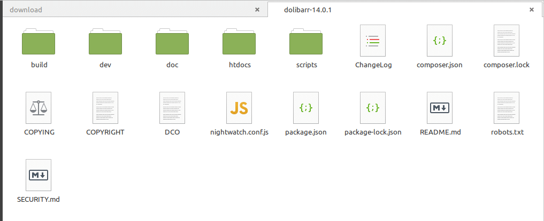544x221 pixels.
Task: Click the 'build' folder name label
Action: (39, 65)
